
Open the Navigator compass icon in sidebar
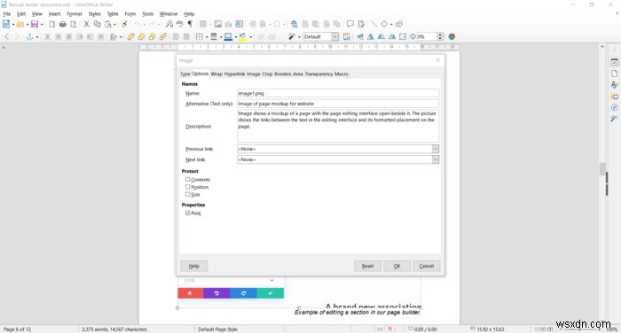614,107
